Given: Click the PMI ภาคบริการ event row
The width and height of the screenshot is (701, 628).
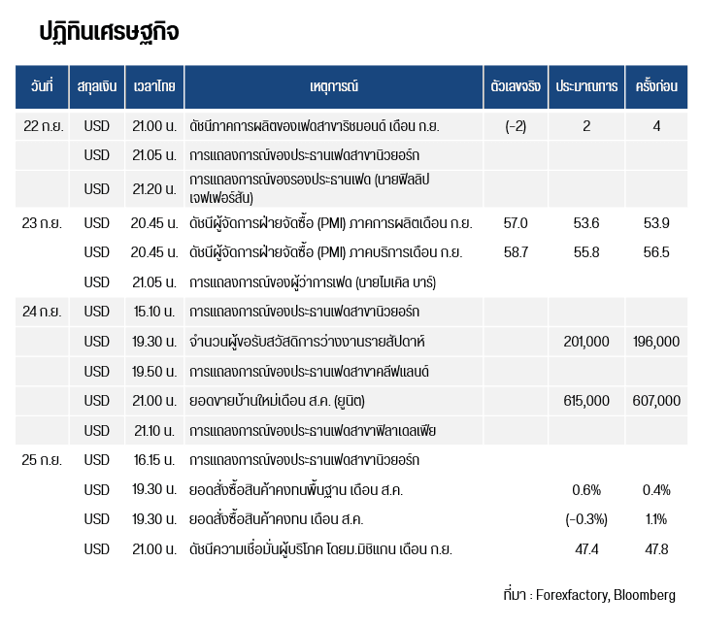Looking at the screenshot, I should click(x=325, y=252).
